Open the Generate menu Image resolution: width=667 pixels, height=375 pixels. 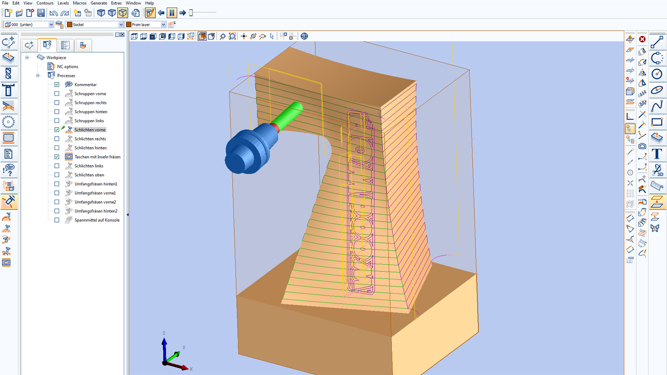point(99,3)
